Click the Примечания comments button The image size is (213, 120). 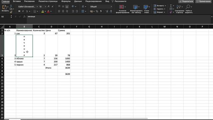[203, 1]
